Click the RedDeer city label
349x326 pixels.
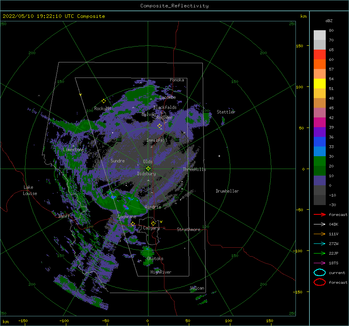pos(164,117)
